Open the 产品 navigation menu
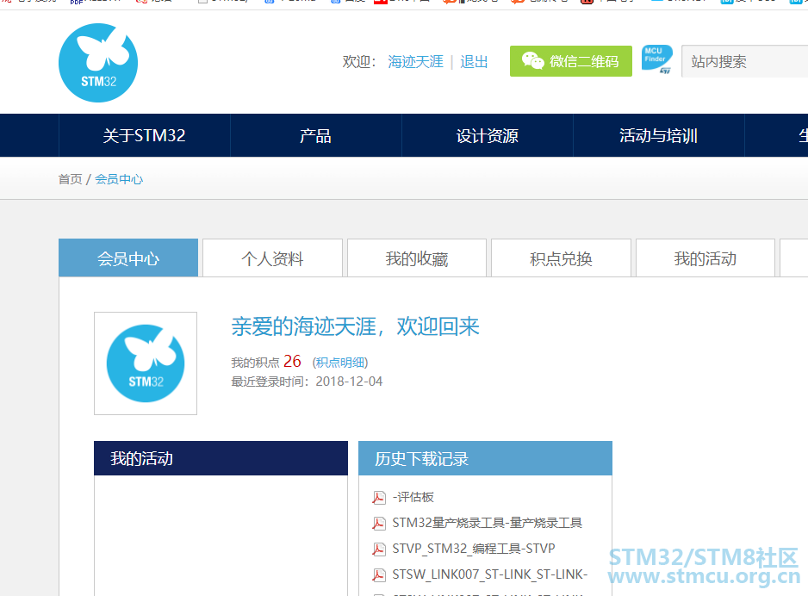The width and height of the screenshot is (808, 596). coord(315,135)
